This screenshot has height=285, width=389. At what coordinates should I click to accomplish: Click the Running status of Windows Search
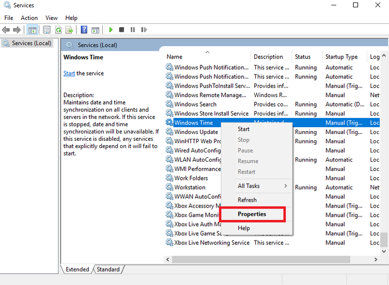tap(306, 104)
